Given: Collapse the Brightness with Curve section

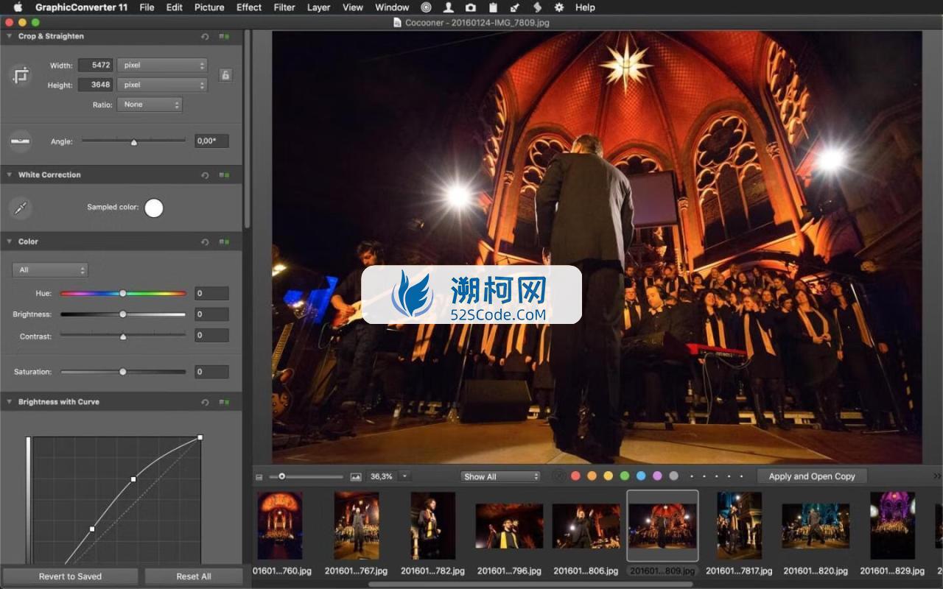Looking at the screenshot, I should click(x=10, y=402).
